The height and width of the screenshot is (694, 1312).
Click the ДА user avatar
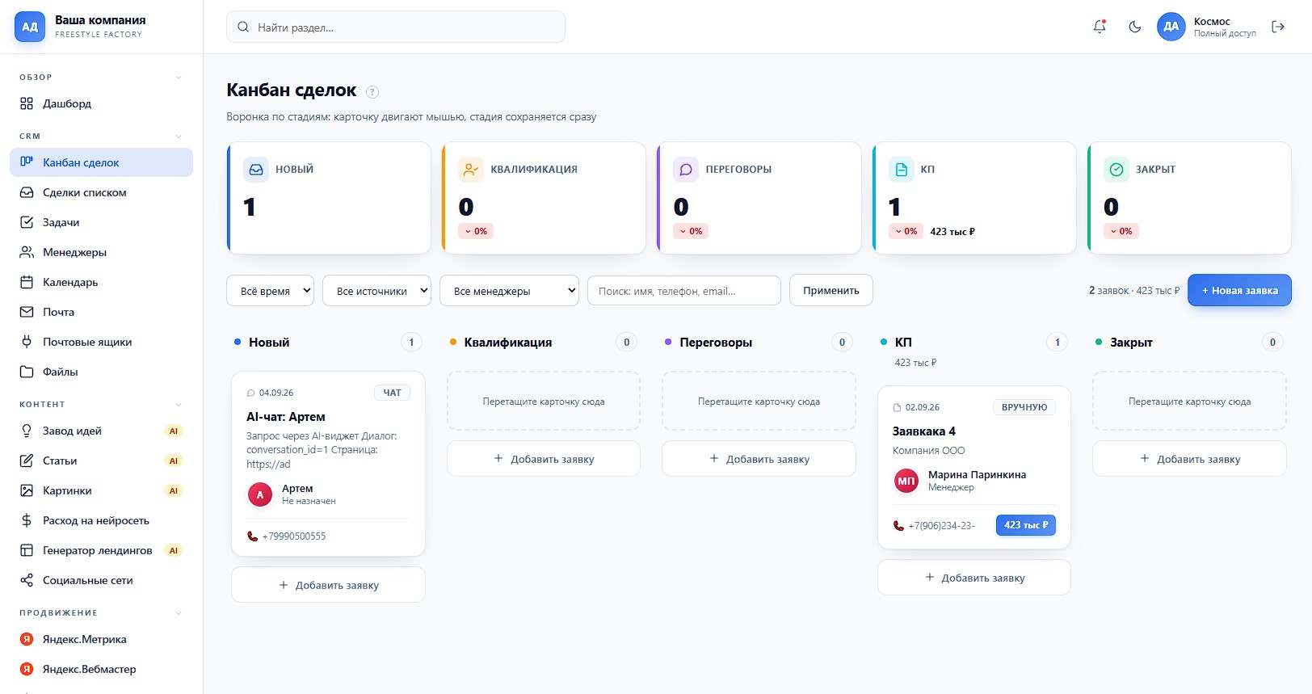1171,27
